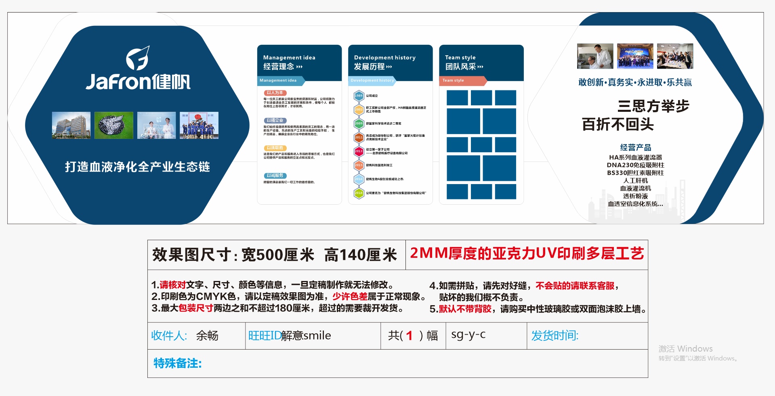
Task: Click note 4 red text 不会贴的请联系客服
Action: [575, 286]
